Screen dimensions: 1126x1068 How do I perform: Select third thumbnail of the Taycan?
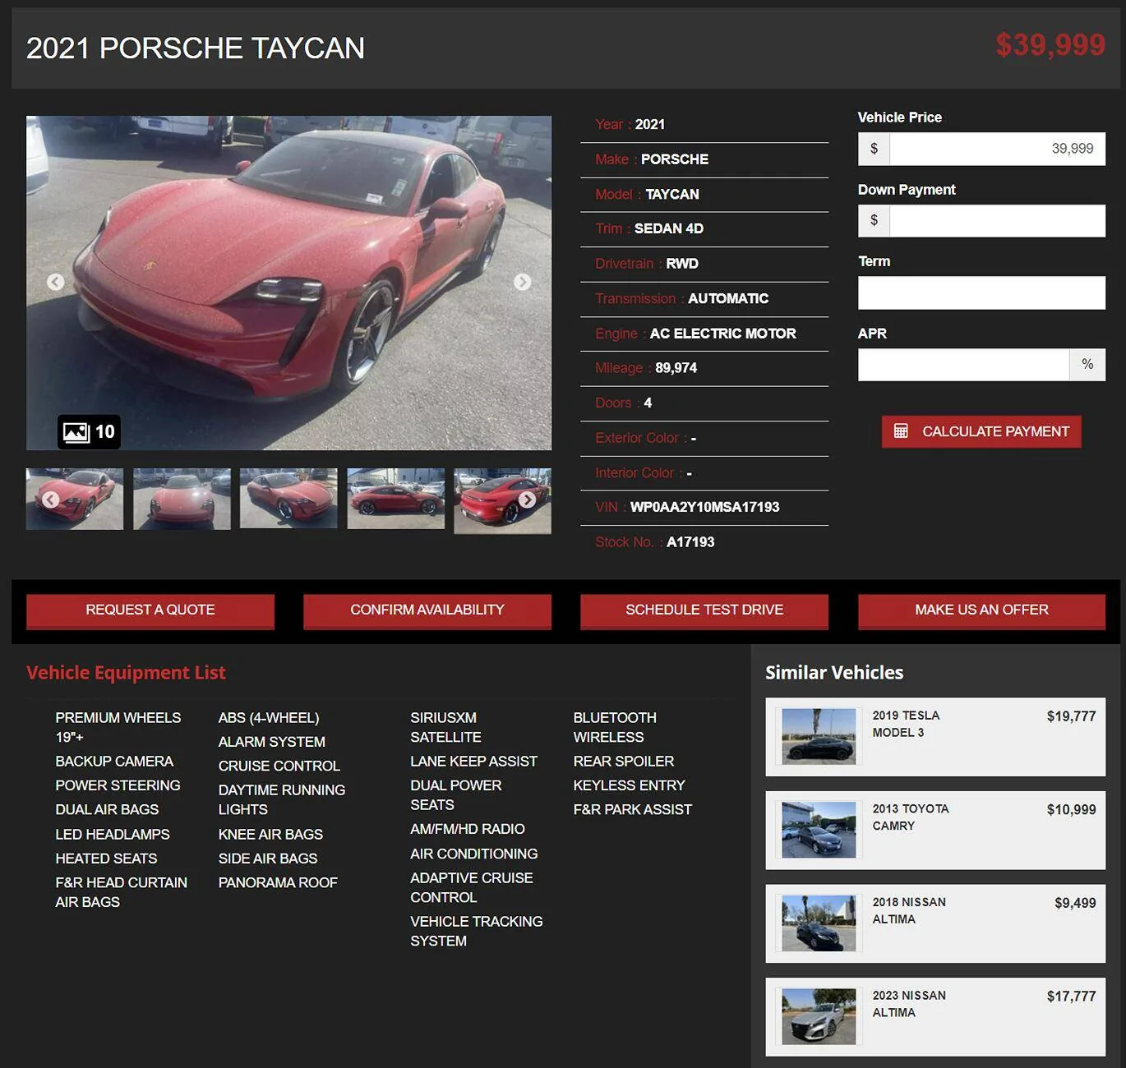click(x=288, y=499)
